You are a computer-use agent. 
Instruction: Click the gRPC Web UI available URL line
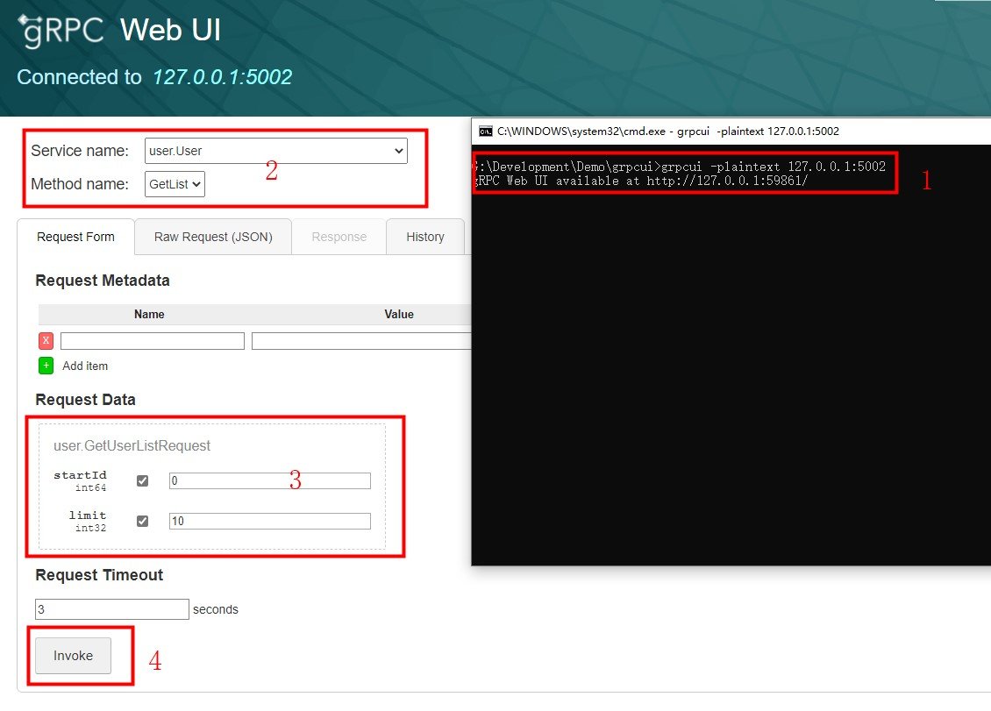coord(640,181)
